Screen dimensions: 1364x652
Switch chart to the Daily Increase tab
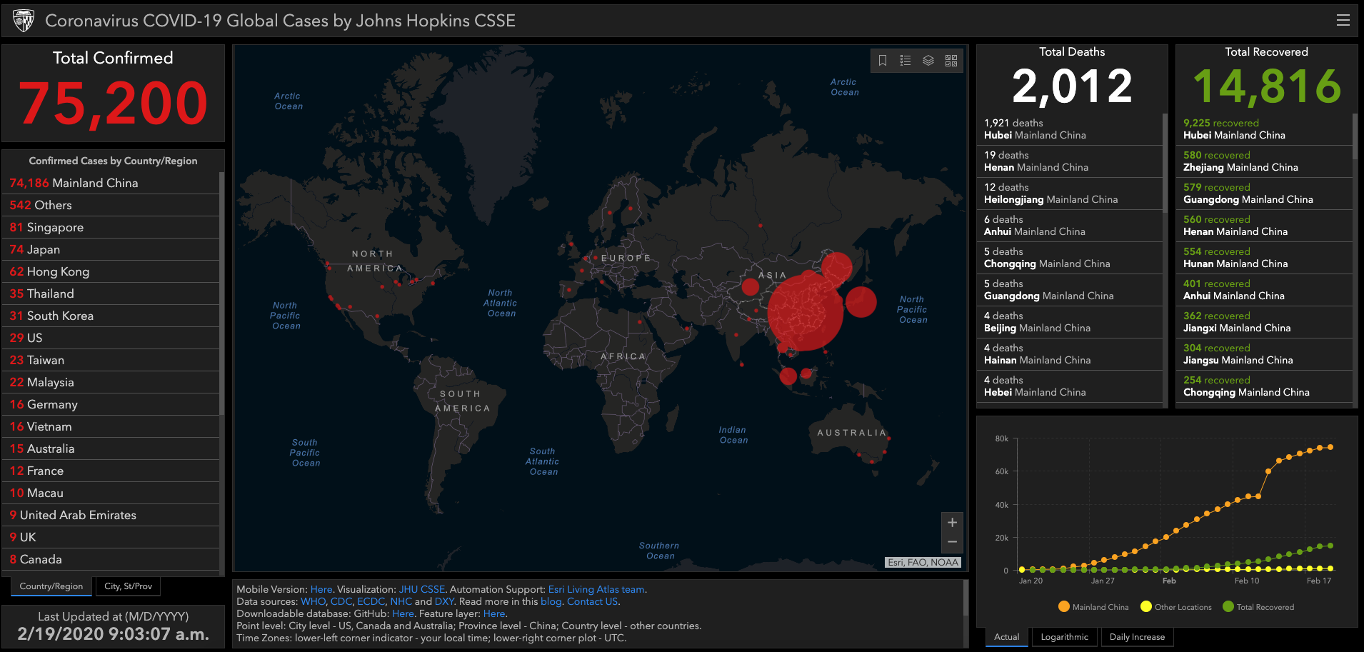coord(1137,637)
